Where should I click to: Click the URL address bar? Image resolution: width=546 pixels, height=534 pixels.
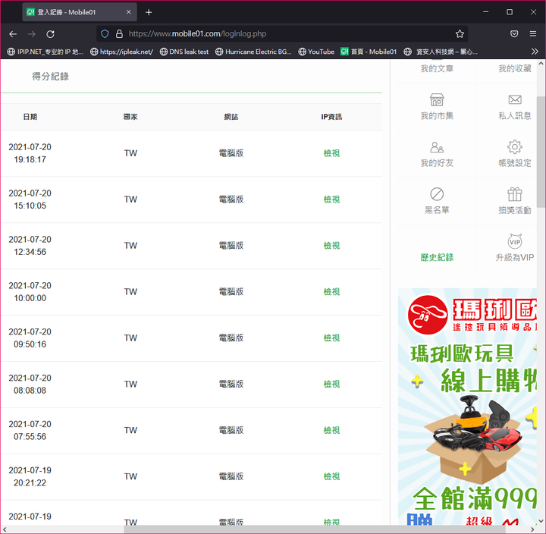[x=282, y=34]
